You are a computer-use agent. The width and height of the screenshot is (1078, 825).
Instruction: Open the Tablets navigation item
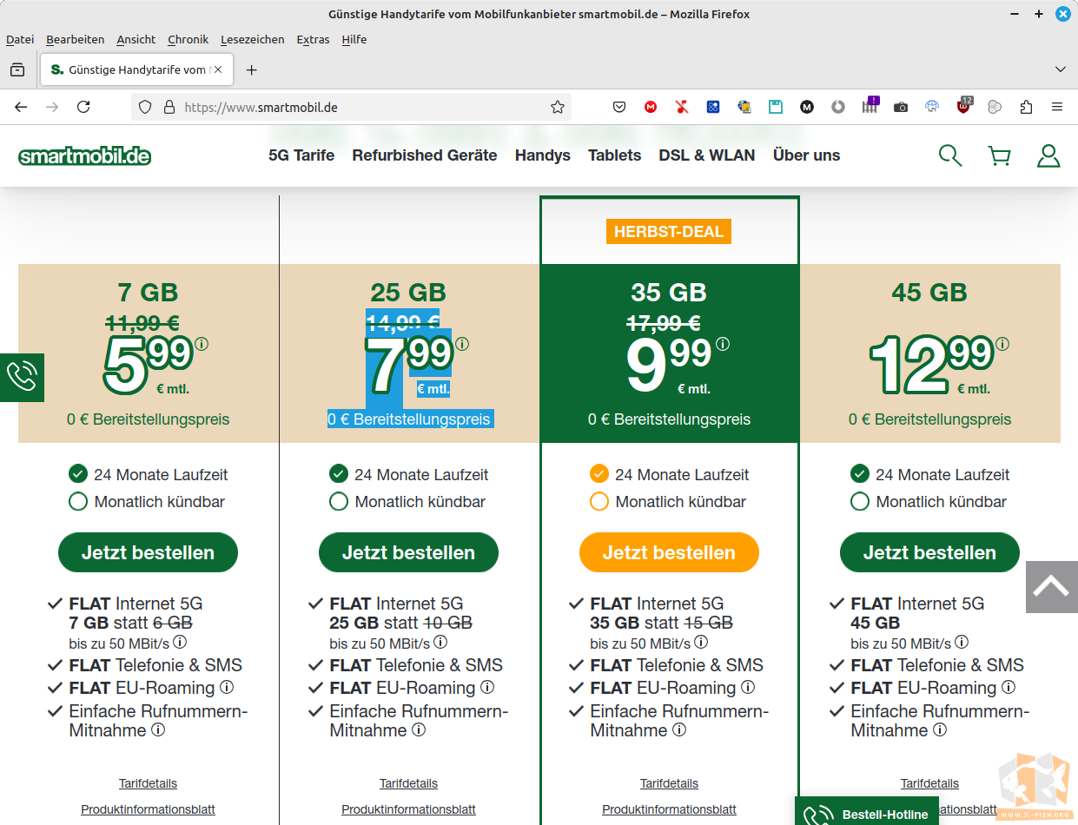tap(614, 155)
